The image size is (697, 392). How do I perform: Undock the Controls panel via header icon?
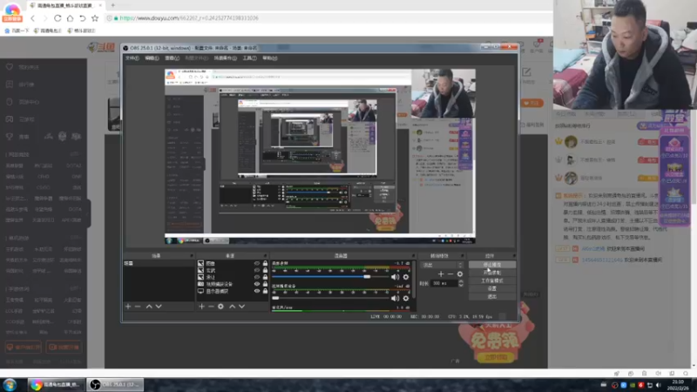[x=514, y=256]
